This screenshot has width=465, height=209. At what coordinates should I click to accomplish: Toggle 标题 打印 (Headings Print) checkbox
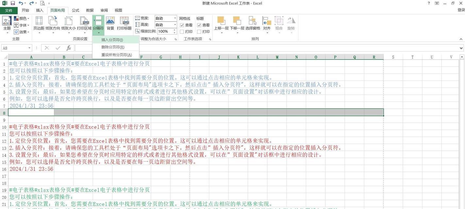[199, 32]
